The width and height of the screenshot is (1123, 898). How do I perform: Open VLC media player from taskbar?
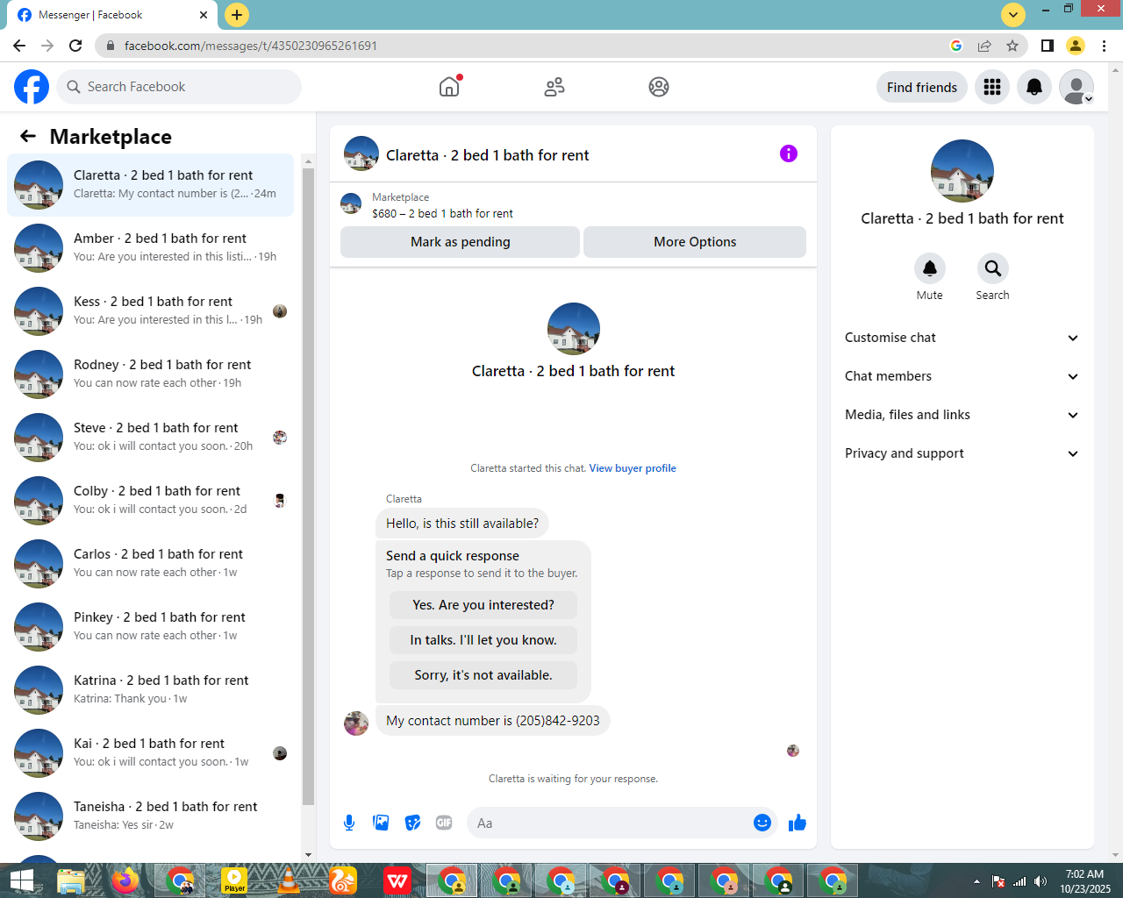pos(289,880)
